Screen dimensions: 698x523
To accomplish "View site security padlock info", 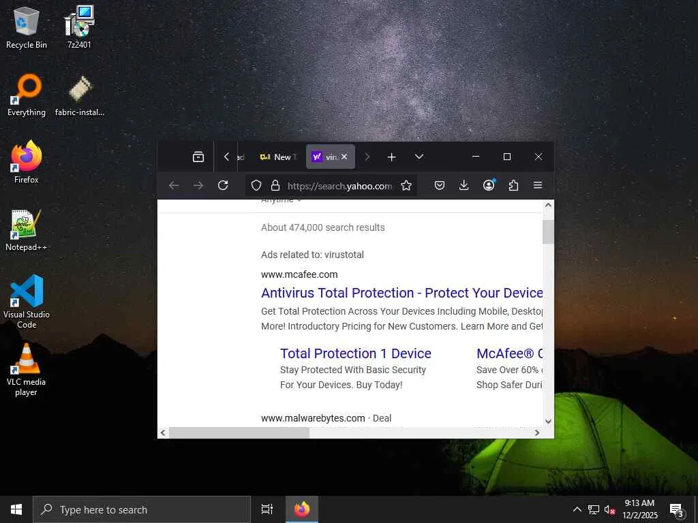I will (275, 185).
